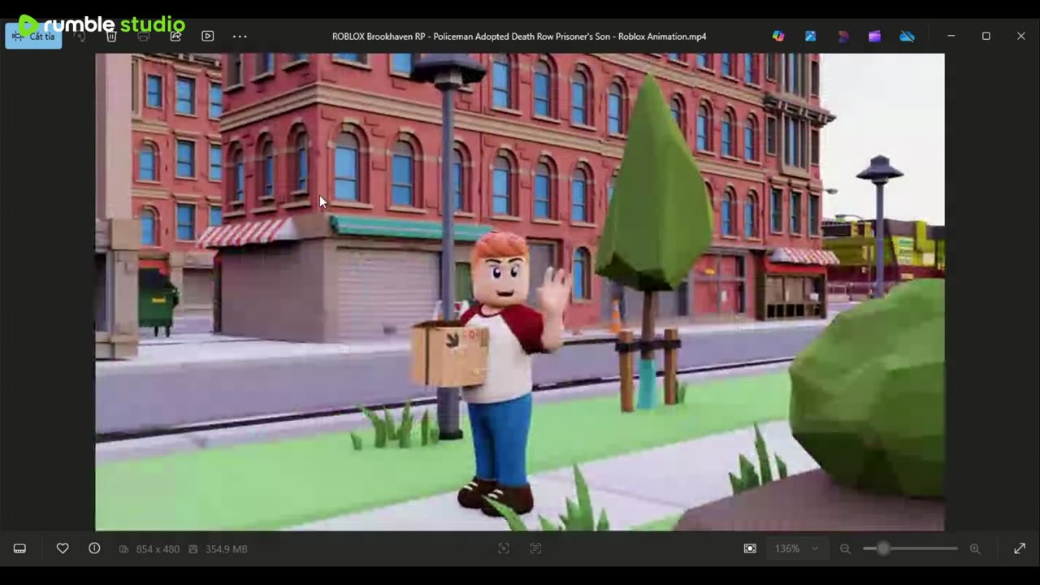Viewport: 1040px width, 585px height.
Task: Click the print icon in toolbar
Action: (x=144, y=37)
